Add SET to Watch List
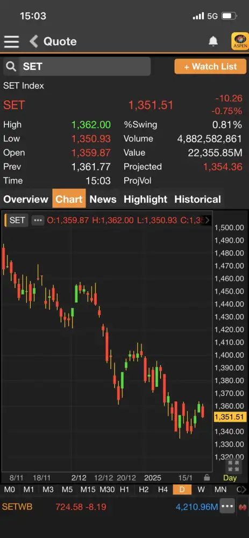This screenshot has height=538, width=249. (x=210, y=67)
